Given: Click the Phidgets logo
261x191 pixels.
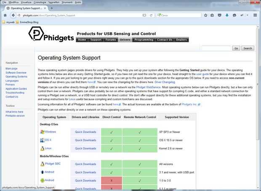Looking at the screenshot, I should pos(51,34).
